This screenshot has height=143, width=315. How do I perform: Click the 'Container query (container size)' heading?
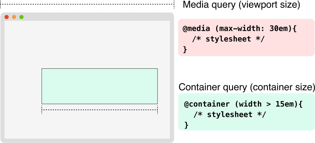[x=247, y=87]
